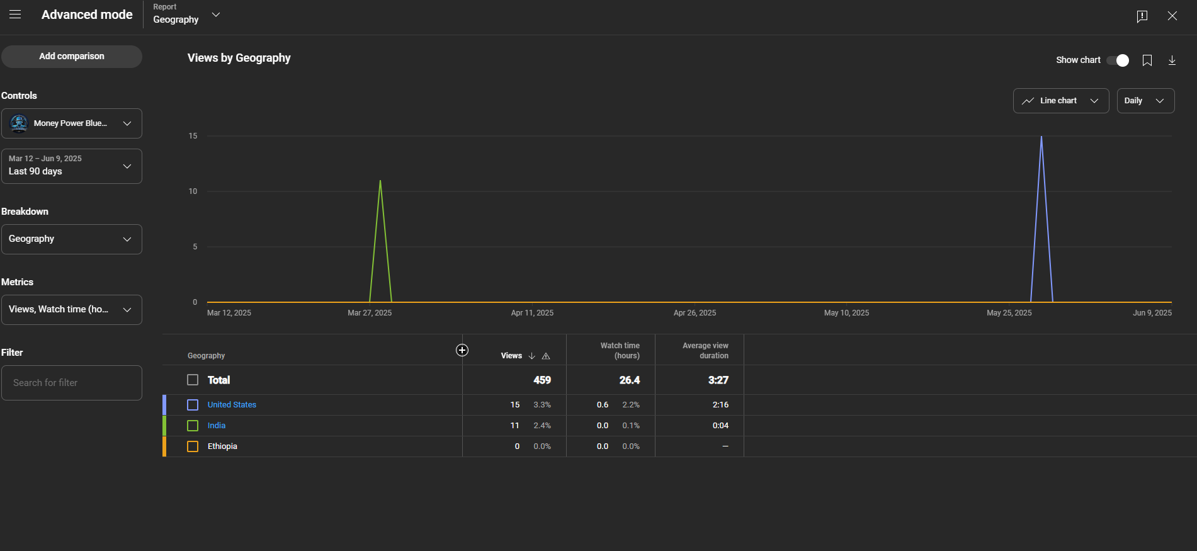Open the hamburger navigation menu

click(15, 14)
